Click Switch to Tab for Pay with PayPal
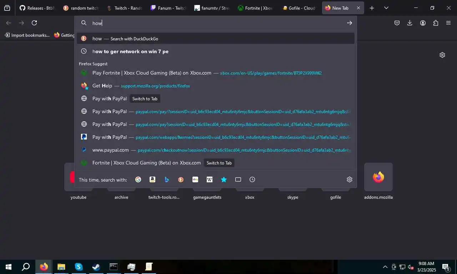Screen dimensions: 457x274 (145, 98)
